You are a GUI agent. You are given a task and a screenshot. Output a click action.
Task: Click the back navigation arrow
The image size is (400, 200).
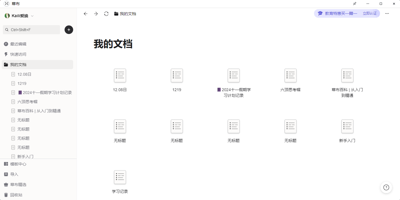[85, 14]
